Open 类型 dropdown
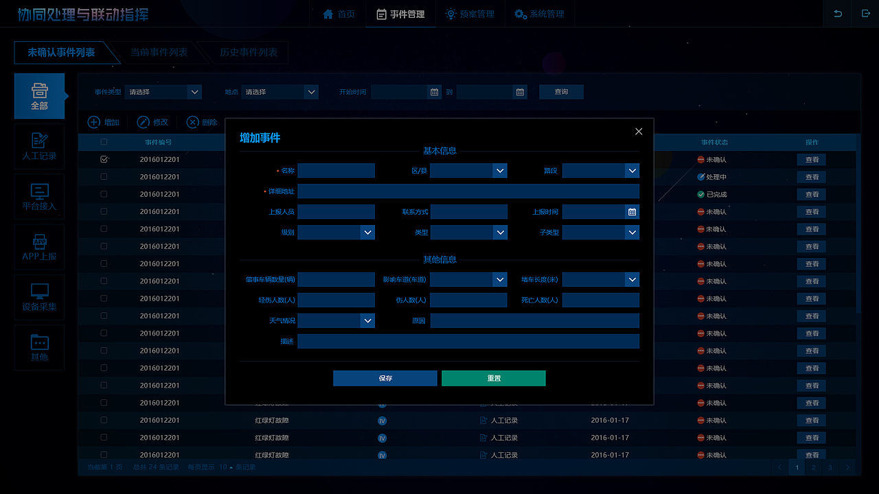Image resolution: width=879 pixels, height=494 pixels. pos(468,233)
